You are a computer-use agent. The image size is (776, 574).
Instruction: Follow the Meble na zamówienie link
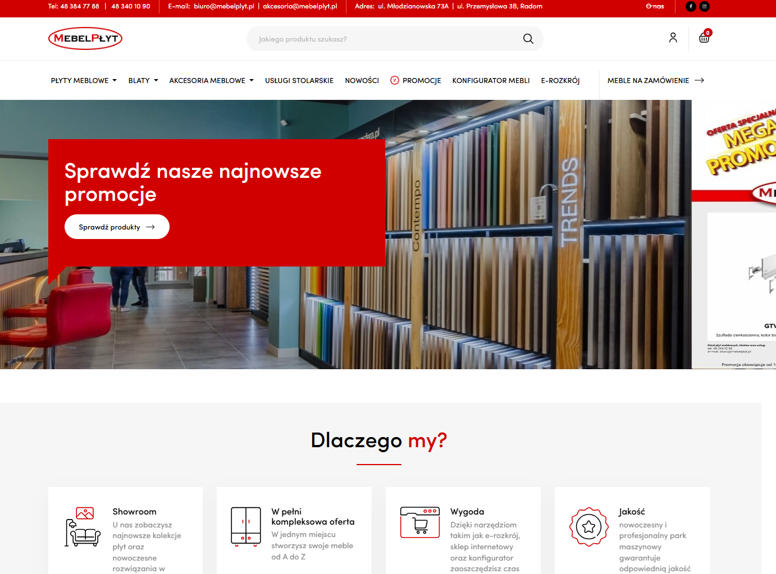click(655, 81)
